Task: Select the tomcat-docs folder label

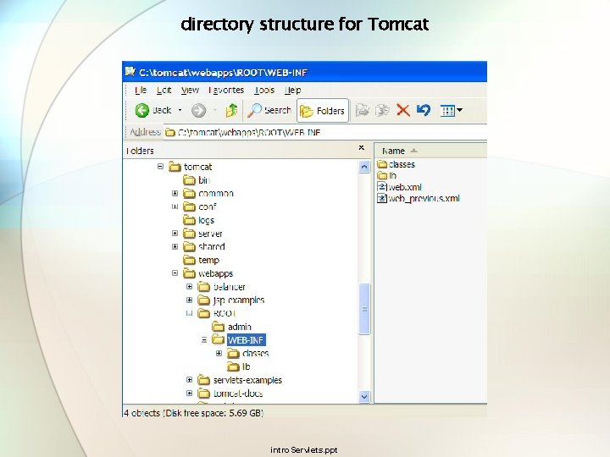Action: pyautogui.click(x=238, y=394)
